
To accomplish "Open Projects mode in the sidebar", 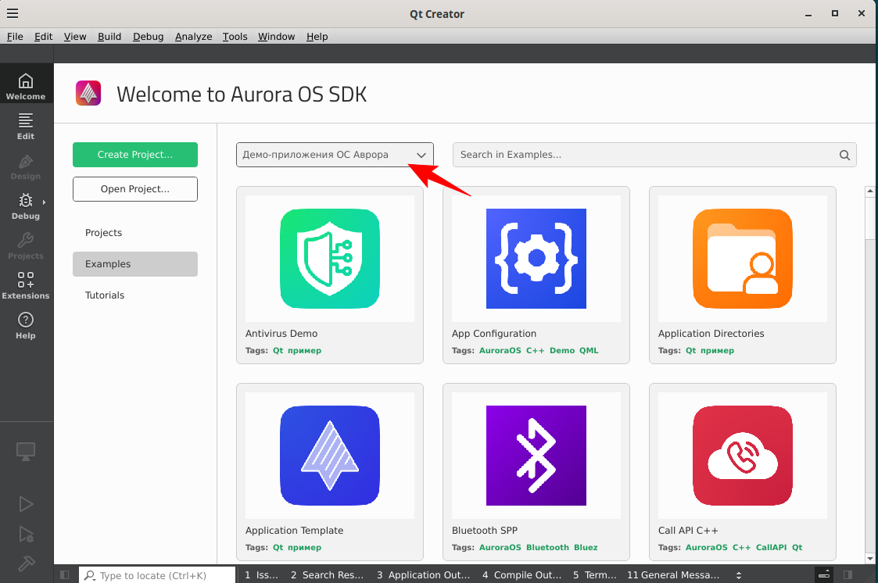I will point(26,247).
